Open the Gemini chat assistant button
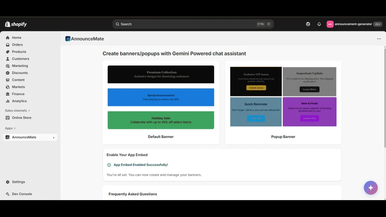 pos(371,188)
